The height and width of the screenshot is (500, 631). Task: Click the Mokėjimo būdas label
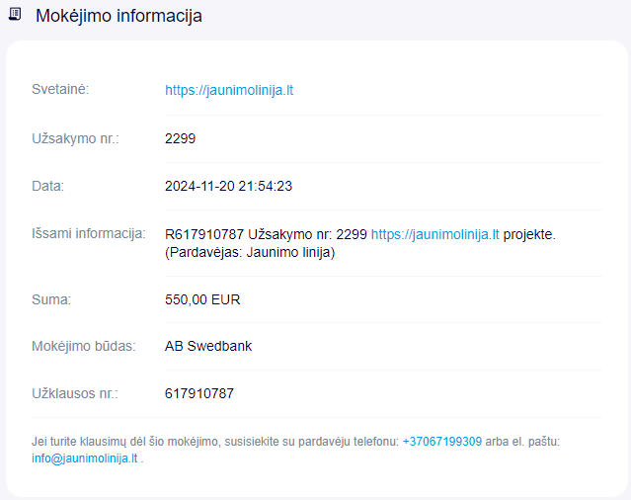[84, 347]
